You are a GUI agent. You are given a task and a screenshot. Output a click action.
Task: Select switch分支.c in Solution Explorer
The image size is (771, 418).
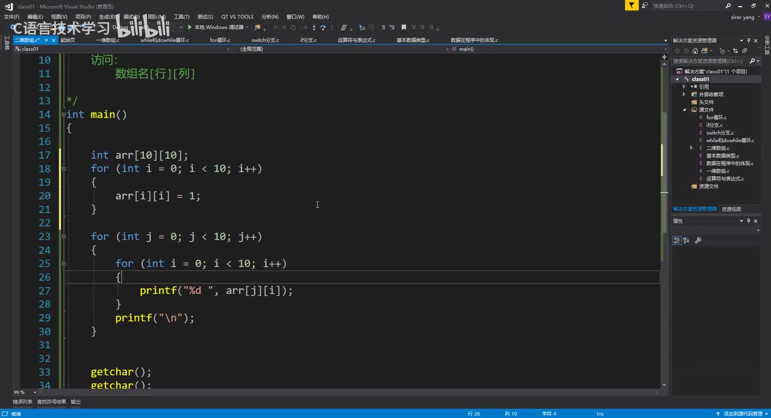click(720, 133)
